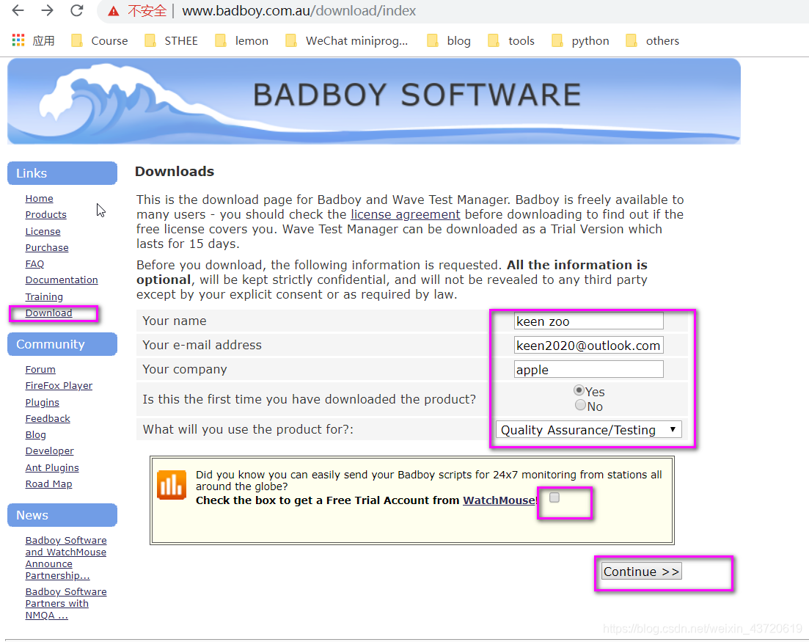Open the STHEE bookmark folder
The width and height of the screenshot is (809, 642).
(172, 41)
